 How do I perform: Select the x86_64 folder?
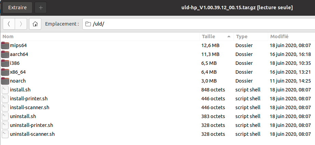(18, 72)
